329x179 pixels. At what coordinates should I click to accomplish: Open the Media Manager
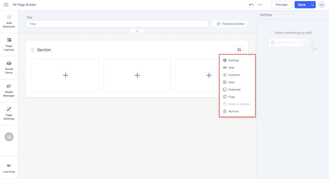(x=9, y=90)
